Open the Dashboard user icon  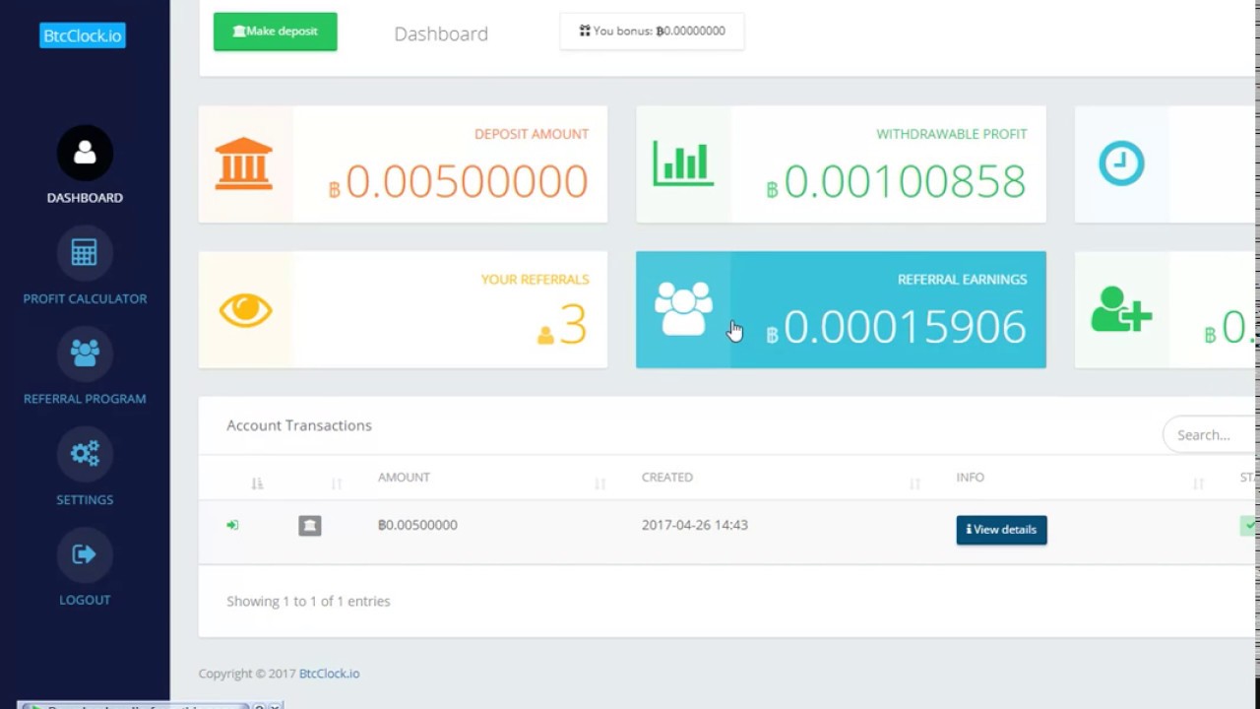click(85, 153)
